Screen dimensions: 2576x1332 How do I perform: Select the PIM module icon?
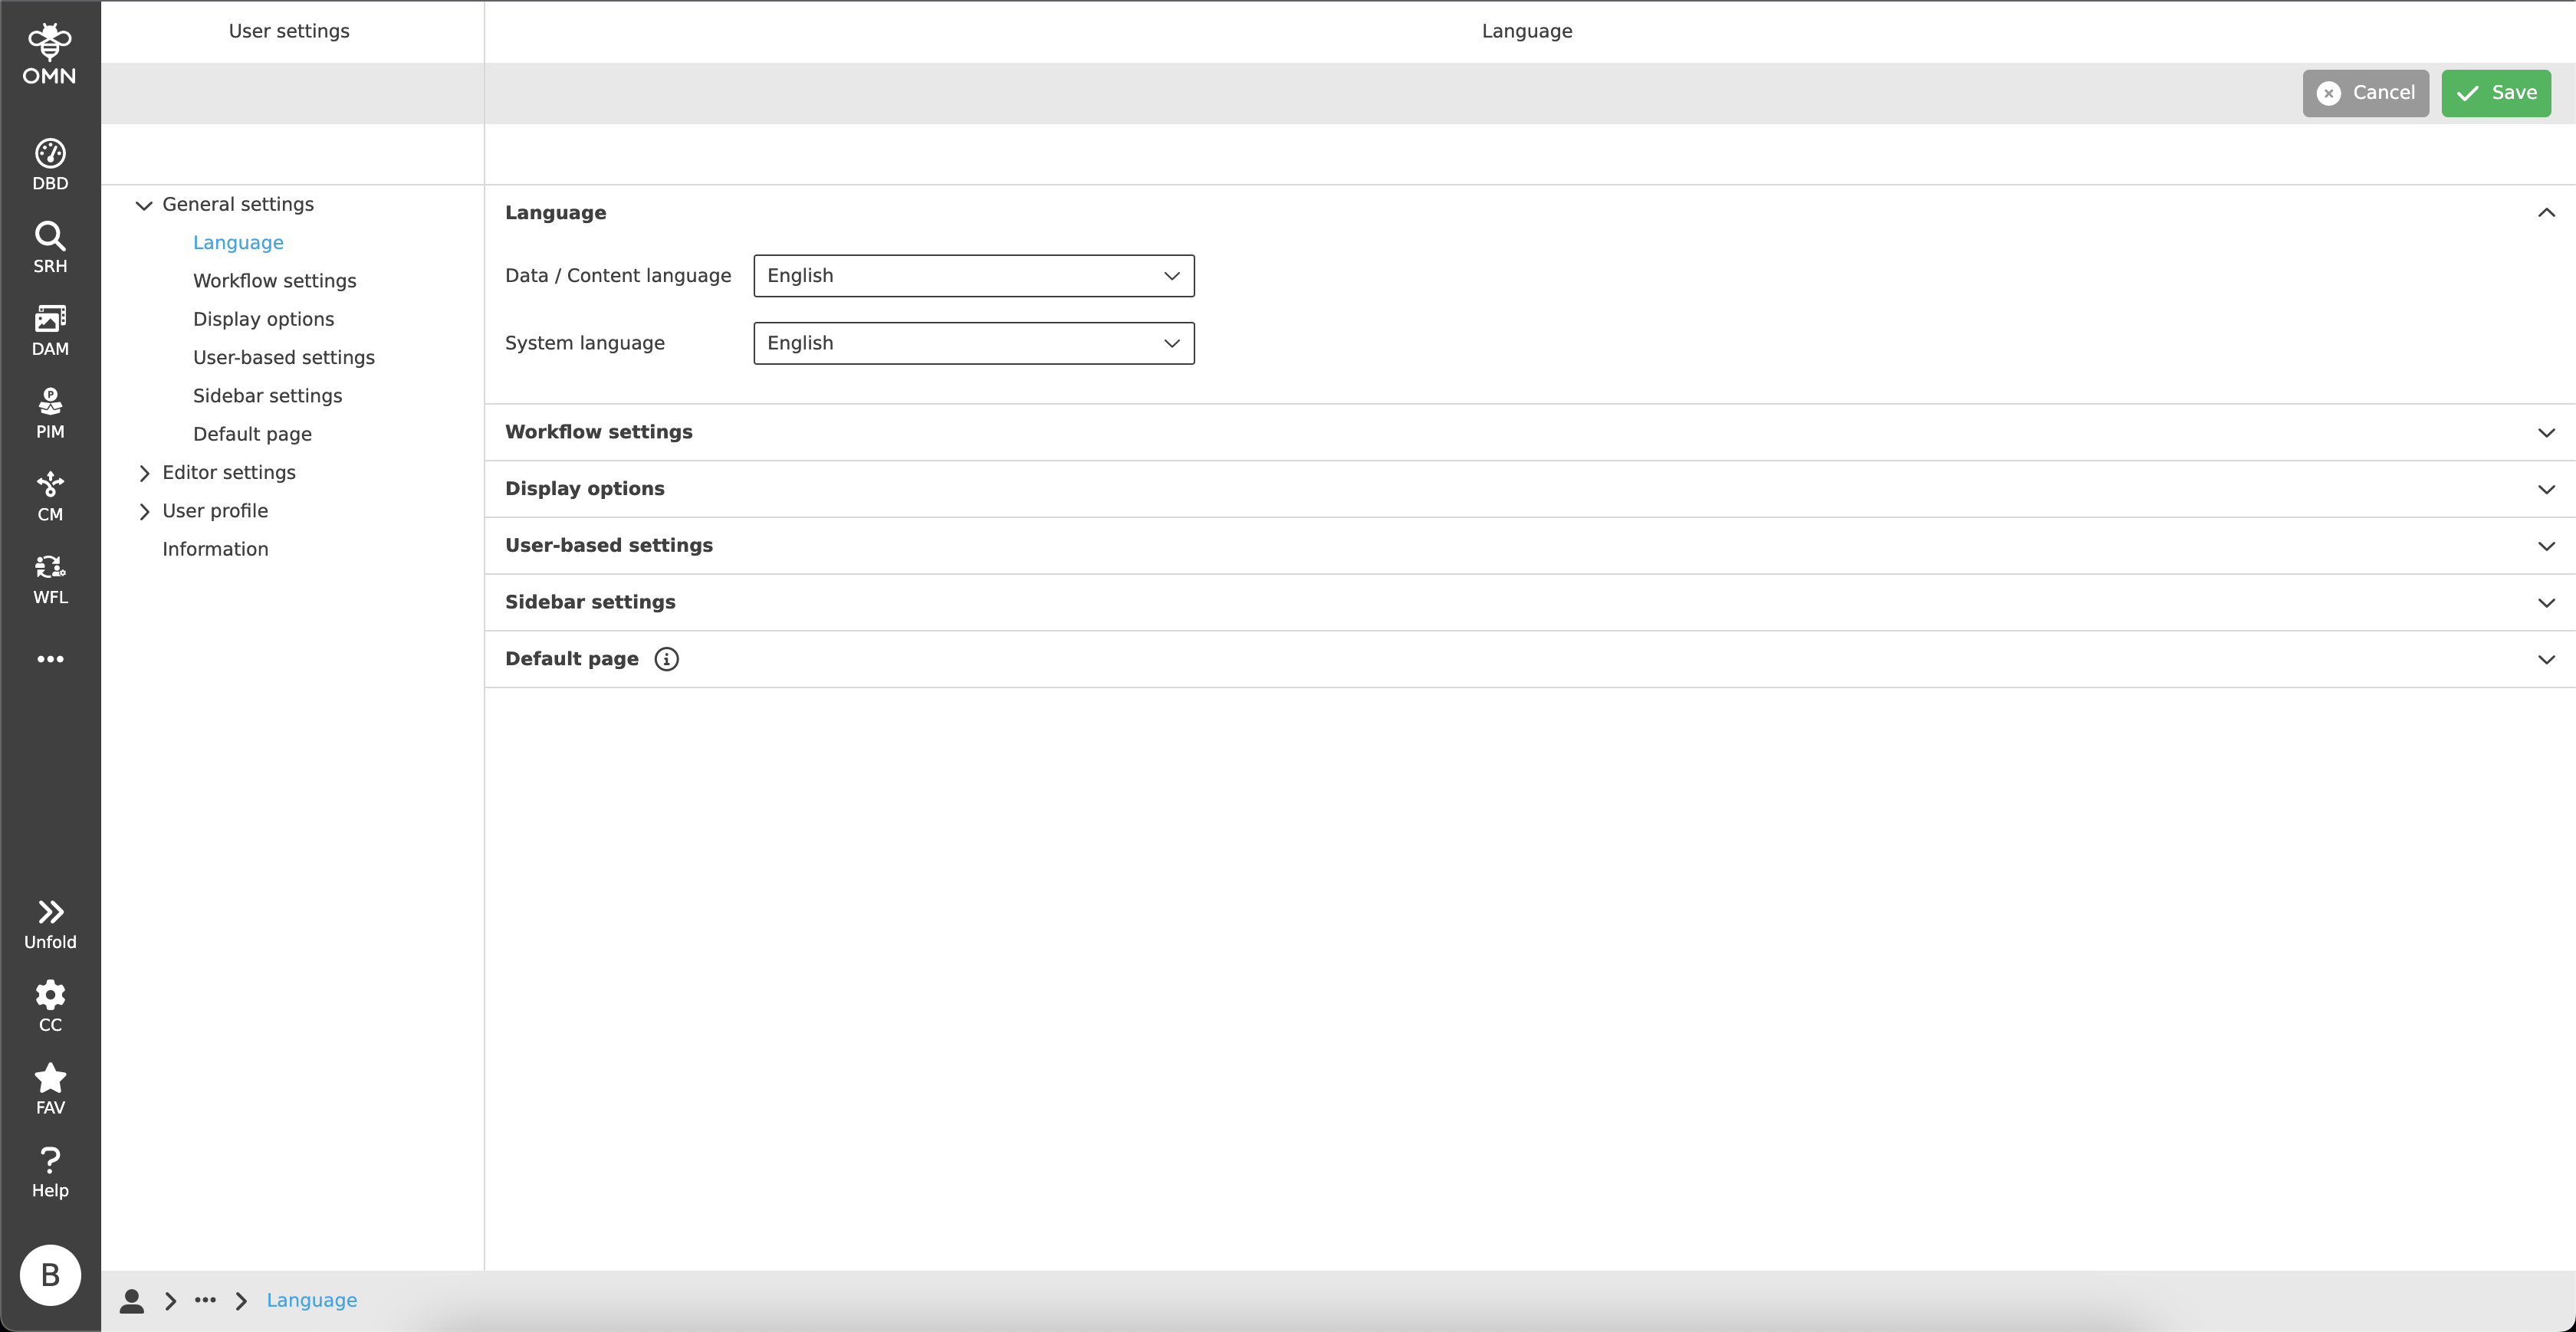coord(50,409)
